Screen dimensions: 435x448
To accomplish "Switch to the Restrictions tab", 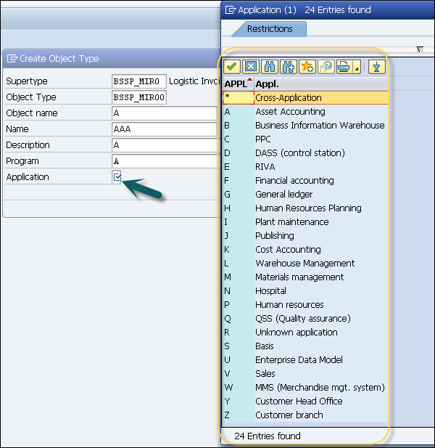I will pyautogui.click(x=270, y=29).
